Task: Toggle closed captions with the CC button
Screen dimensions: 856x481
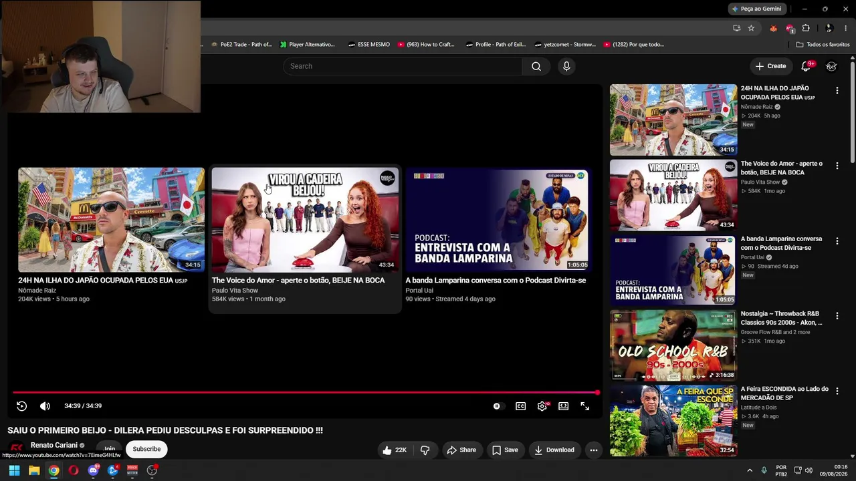Action: tap(520, 406)
